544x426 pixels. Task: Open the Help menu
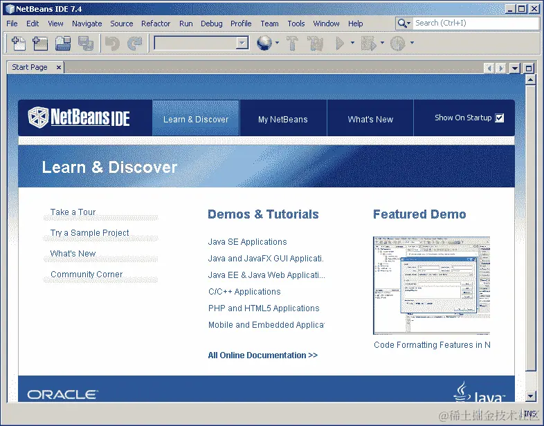pyautogui.click(x=356, y=24)
